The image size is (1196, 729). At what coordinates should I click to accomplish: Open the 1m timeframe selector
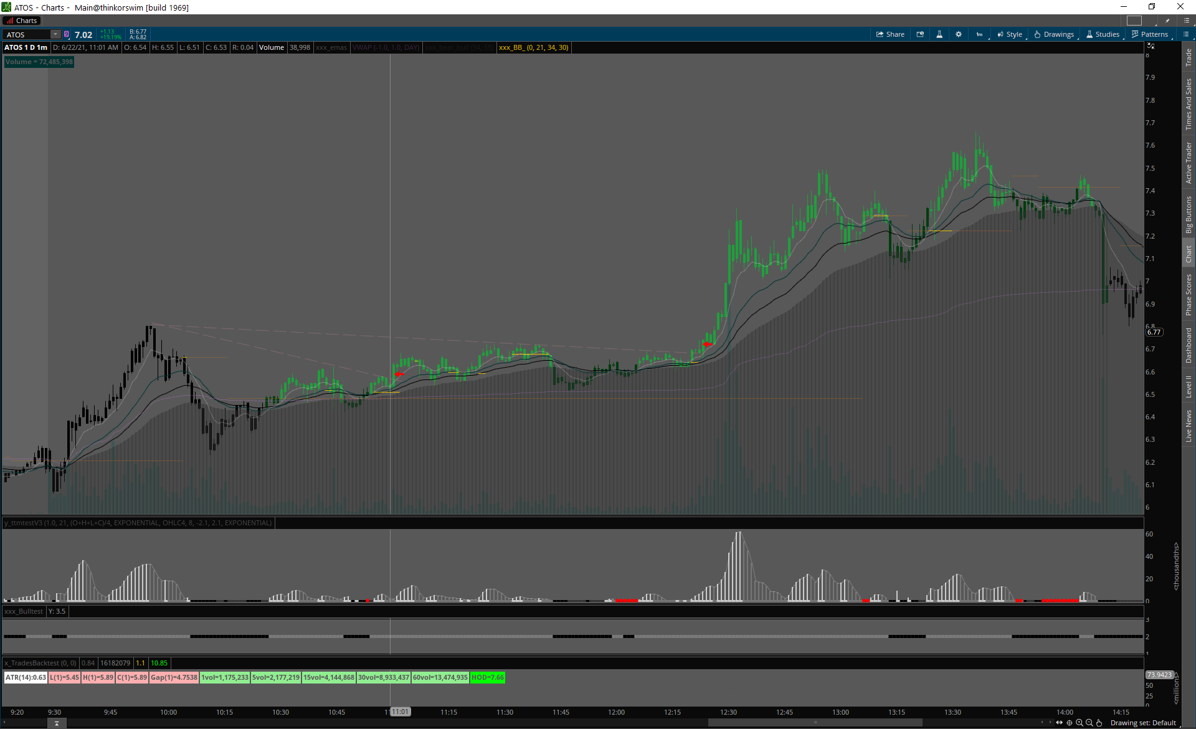pos(979,34)
